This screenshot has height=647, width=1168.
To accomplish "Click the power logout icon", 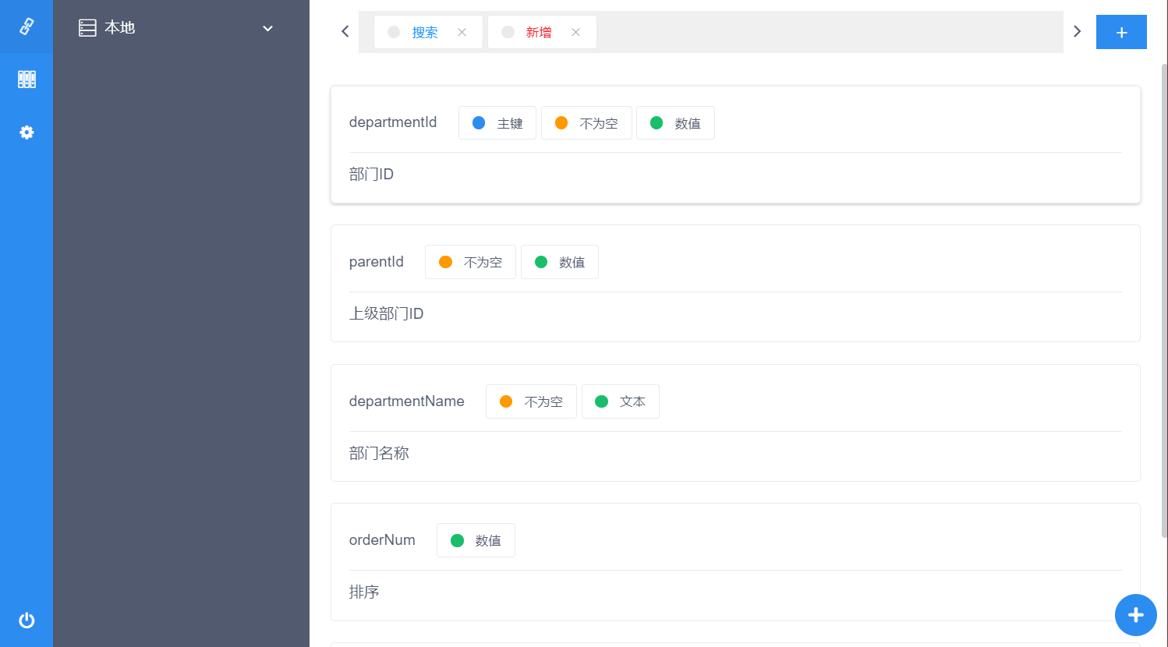I will 27,620.
